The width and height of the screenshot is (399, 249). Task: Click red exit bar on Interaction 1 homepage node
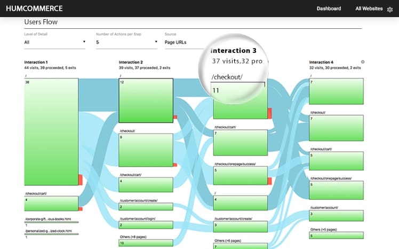[x=80, y=180]
